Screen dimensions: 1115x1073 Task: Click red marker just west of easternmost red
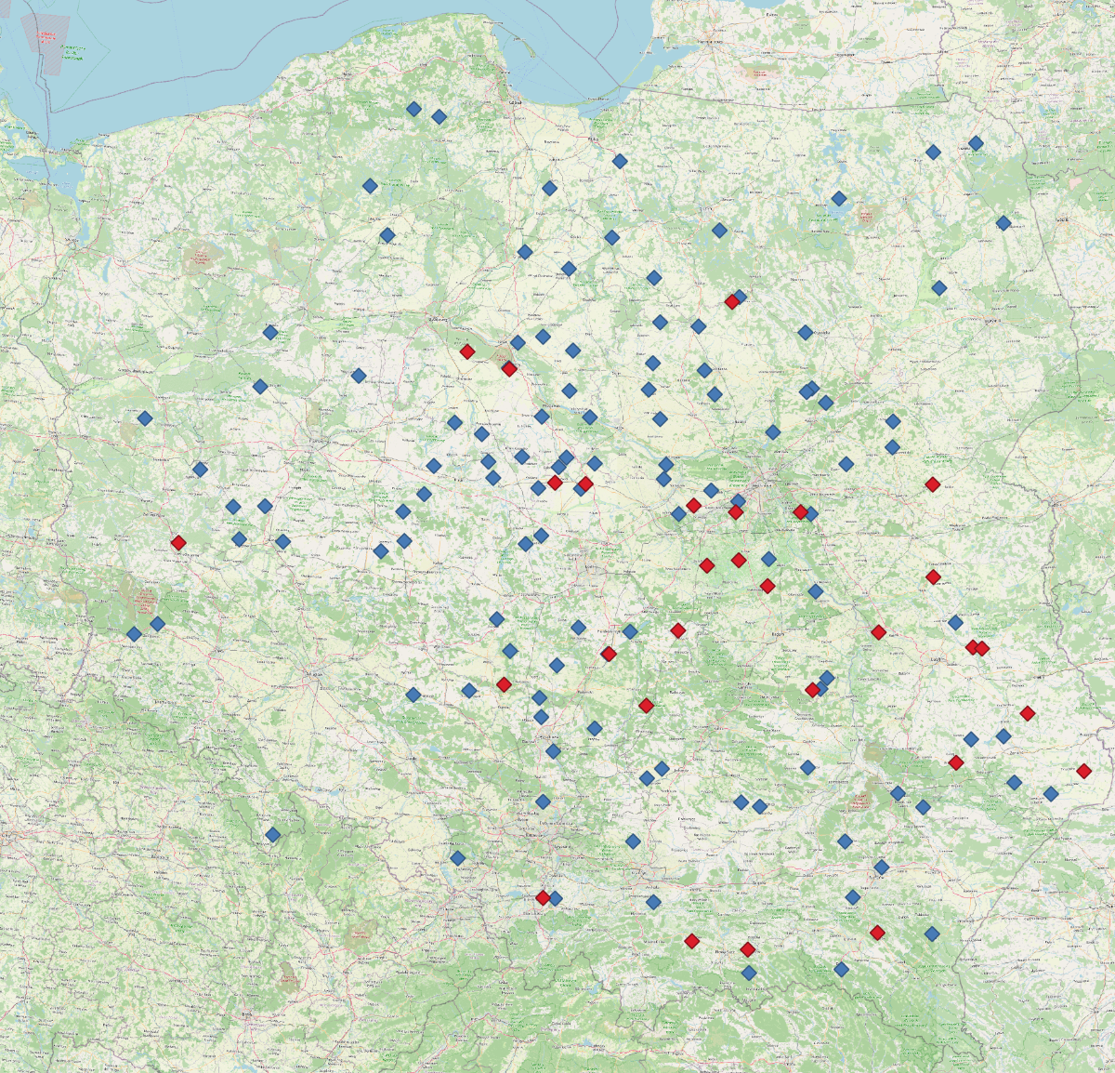[1028, 713]
